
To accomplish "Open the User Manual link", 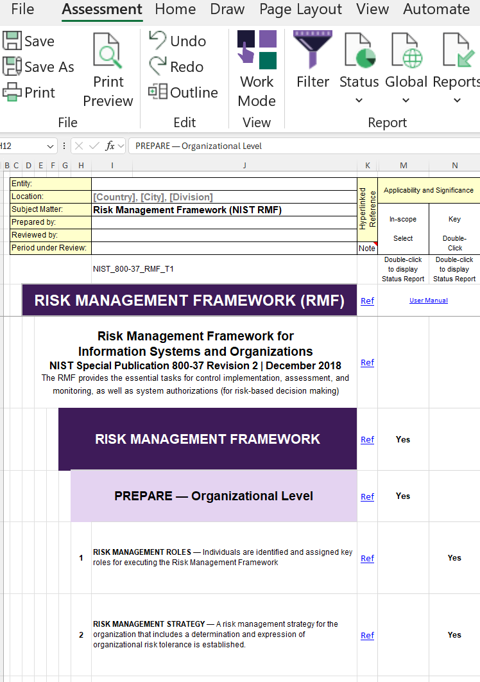I will (x=429, y=300).
